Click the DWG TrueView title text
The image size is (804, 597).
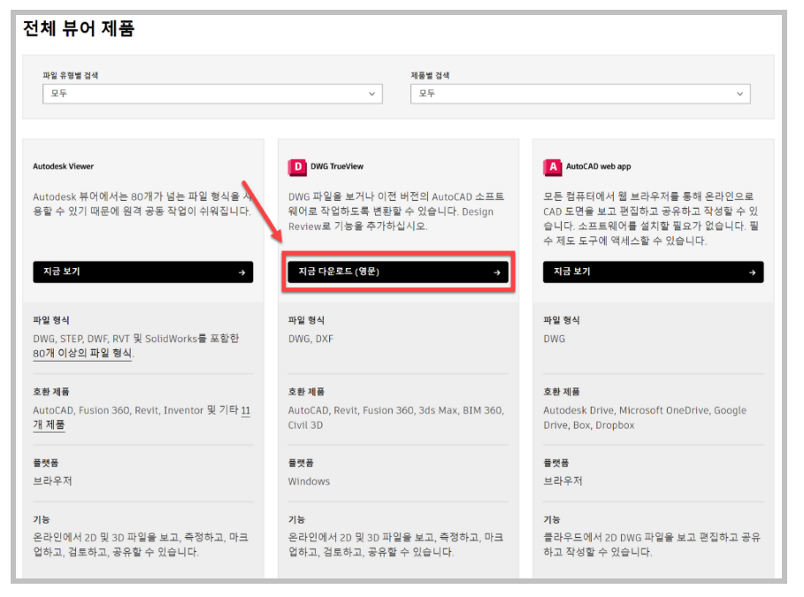(337, 166)
